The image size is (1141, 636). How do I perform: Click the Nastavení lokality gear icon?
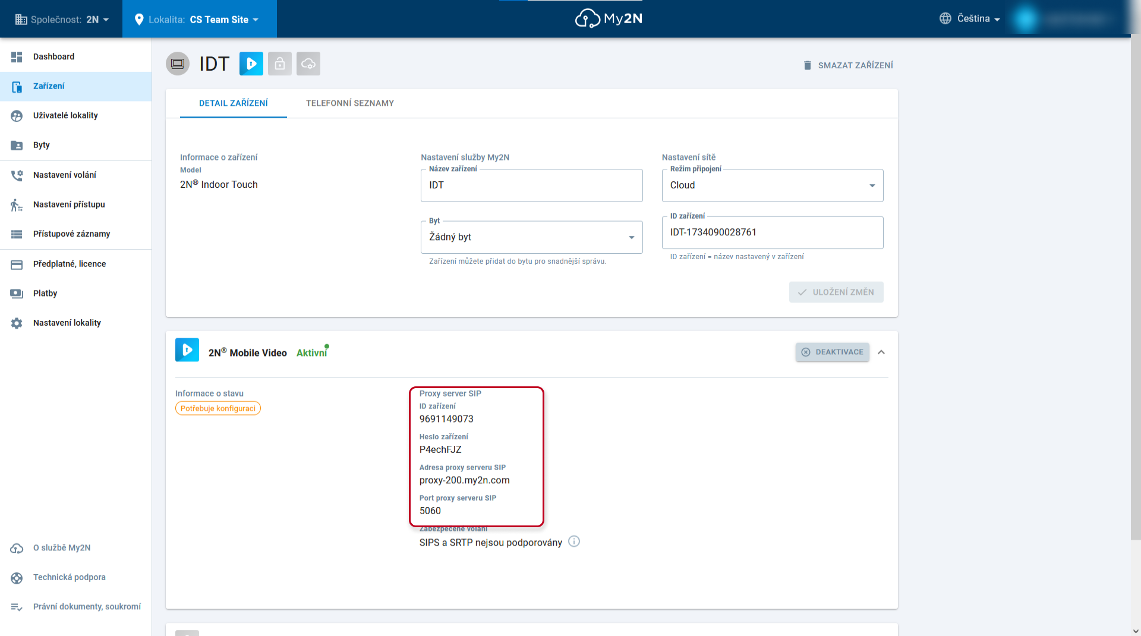[17, 323]
